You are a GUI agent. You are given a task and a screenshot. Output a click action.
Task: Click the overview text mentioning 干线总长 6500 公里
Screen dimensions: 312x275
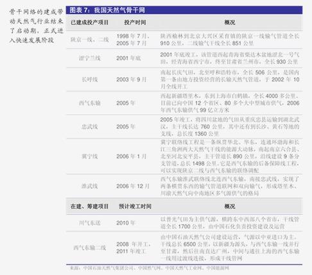click(230, 248)
